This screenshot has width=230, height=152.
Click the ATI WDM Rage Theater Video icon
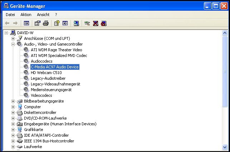[26, 50]
